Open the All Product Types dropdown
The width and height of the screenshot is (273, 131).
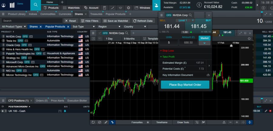tap(14, 27)
